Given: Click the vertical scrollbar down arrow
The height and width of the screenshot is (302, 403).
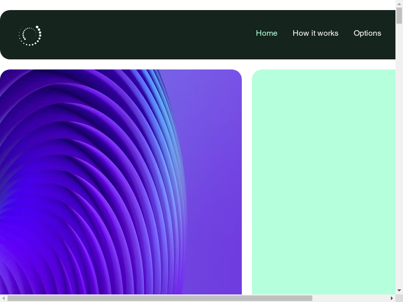Looking at the screenshot, I should pyautogui.click(x=399, y=290).
